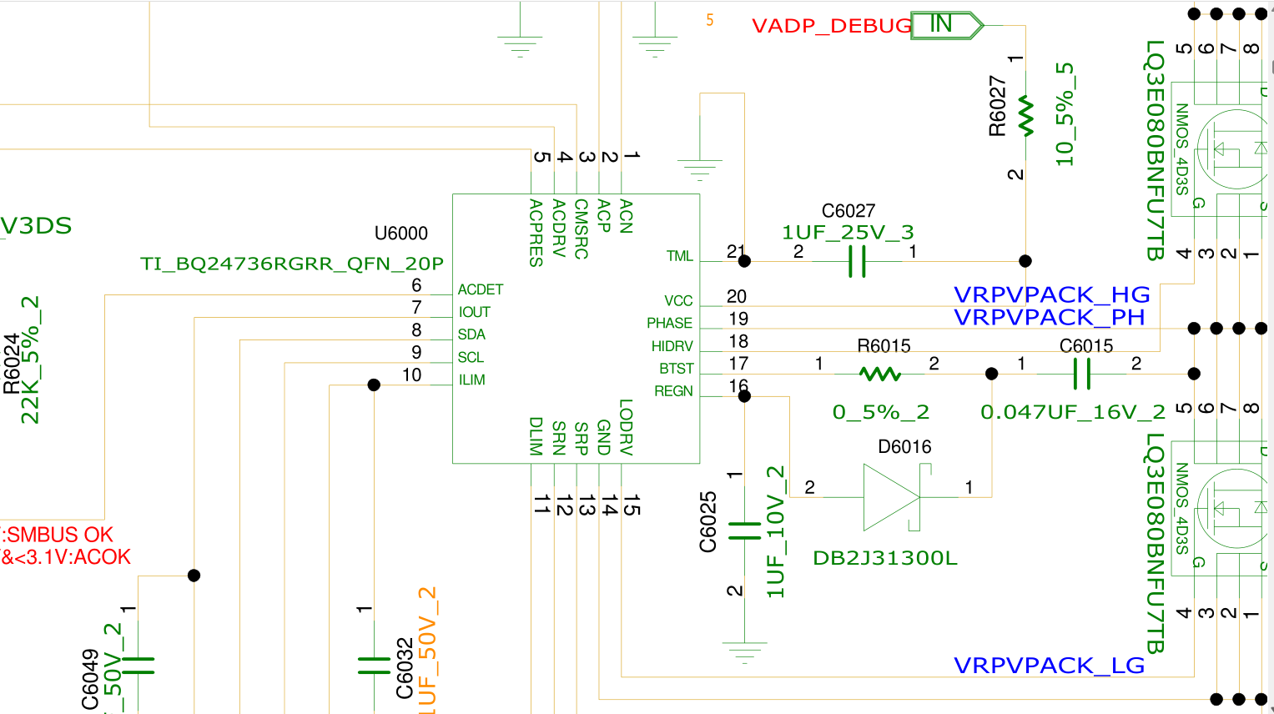Click the REGN pin name on U6000
Screen dimensions: 1274x714
coord(674,391)
